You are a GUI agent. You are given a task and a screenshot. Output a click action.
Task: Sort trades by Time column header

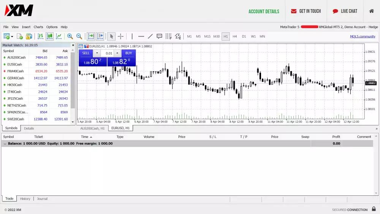click(87, 137)
